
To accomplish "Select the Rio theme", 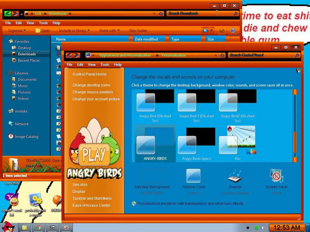I will tap(237, 143).
